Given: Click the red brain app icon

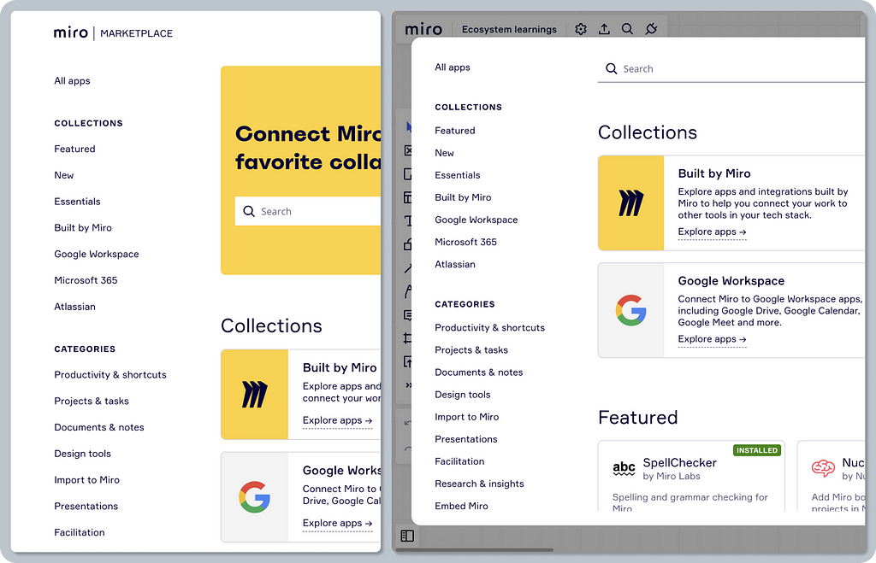Looking at the screenshot, I should tap(823, 468).
